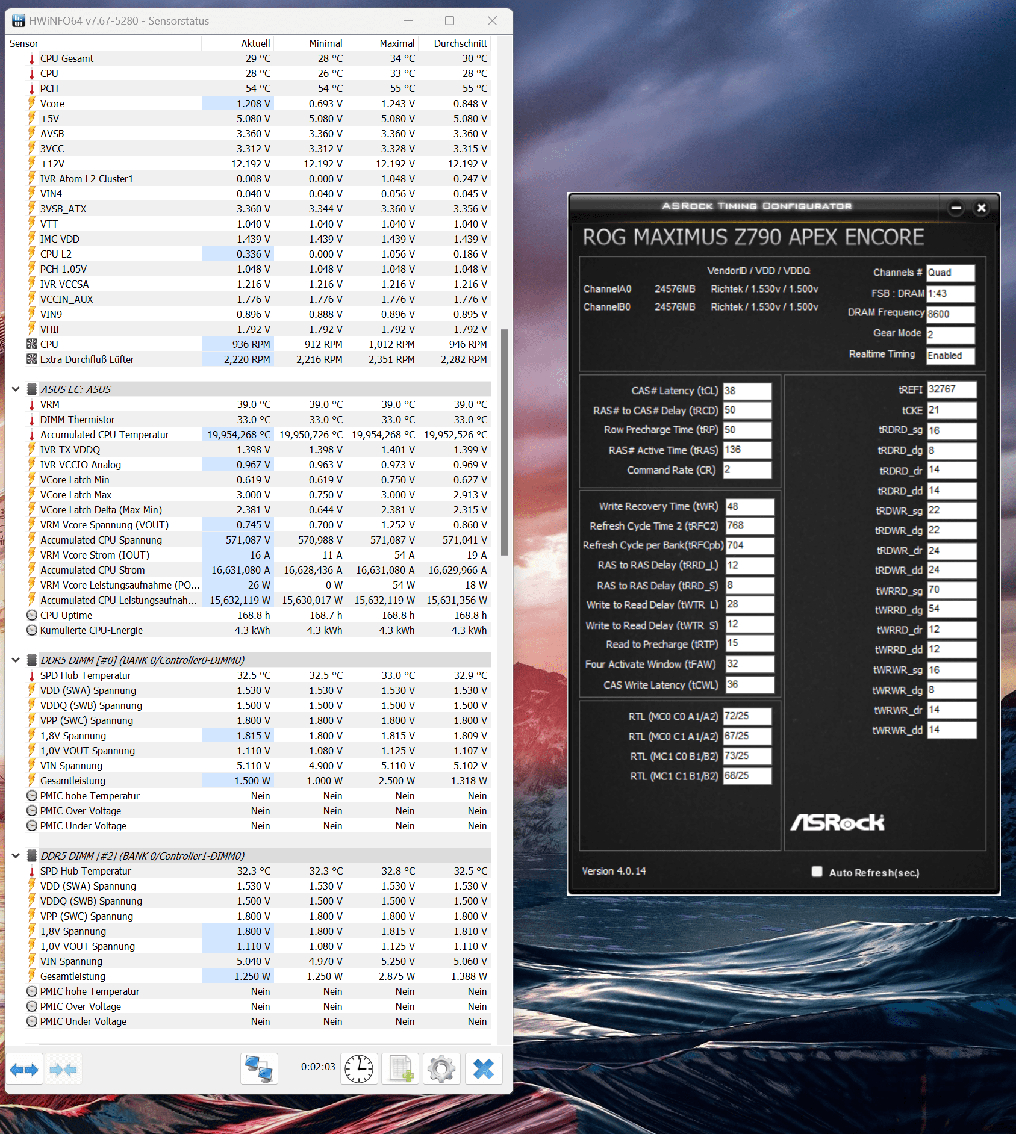Viewport: 1016px width, 1134px height.
Task: Click the log file with plus icon
Action: pos(400,1069)
